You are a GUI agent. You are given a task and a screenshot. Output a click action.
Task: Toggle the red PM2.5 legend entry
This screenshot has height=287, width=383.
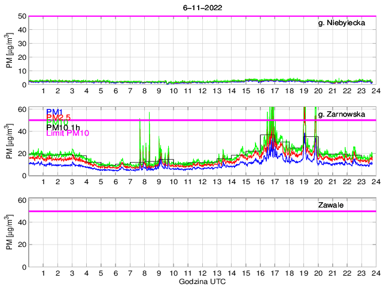pyautogui.click(x=59, y=117)
